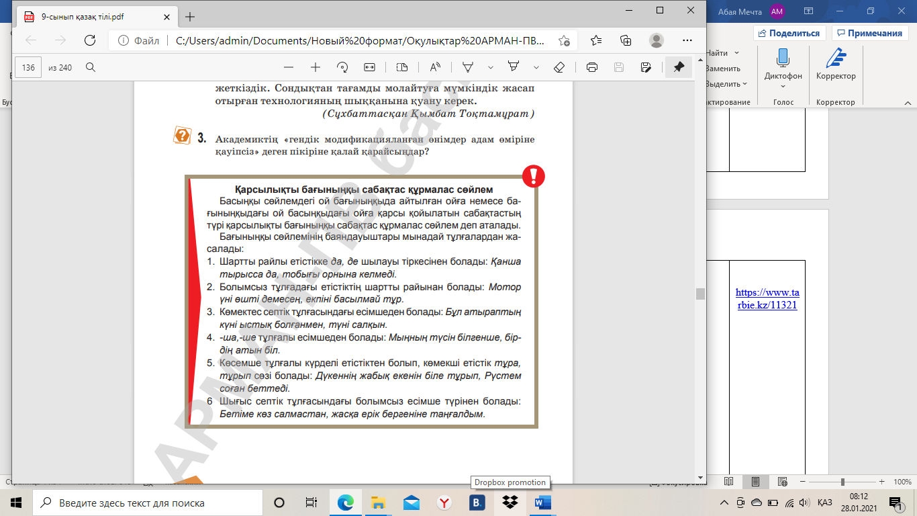
Task: Open the Draw pen options dropdown
Action: [491, 67]
